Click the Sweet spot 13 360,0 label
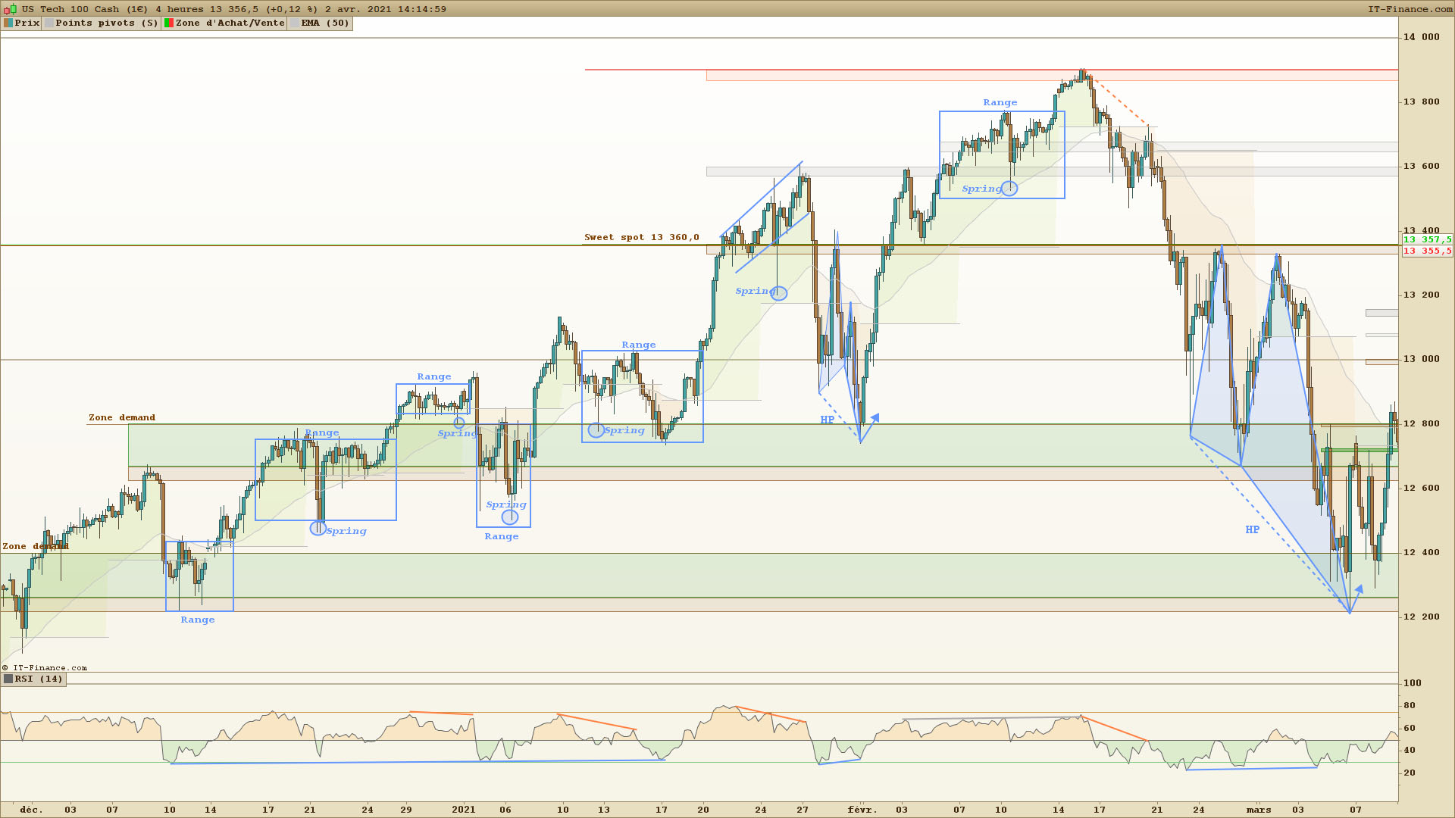Screen dimensions: 1455x818 tap(641, 237)
